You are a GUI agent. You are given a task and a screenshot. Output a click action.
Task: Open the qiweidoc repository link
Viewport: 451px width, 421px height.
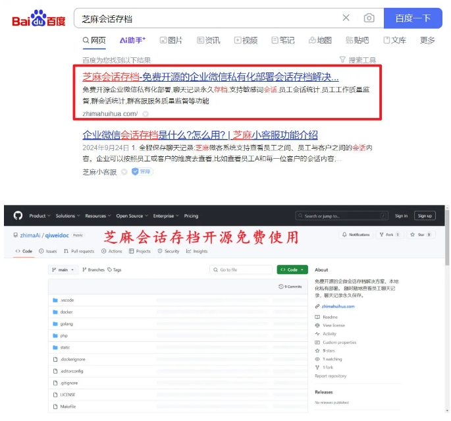[57, 235]
